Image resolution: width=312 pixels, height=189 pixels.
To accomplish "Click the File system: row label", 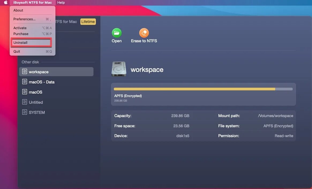I will pyautogui.click(x=229, y=126).
